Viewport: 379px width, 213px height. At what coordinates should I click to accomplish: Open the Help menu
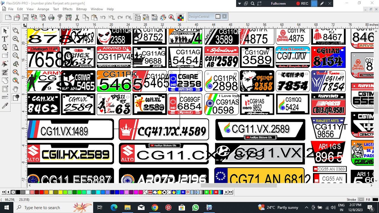coord(110,9)
